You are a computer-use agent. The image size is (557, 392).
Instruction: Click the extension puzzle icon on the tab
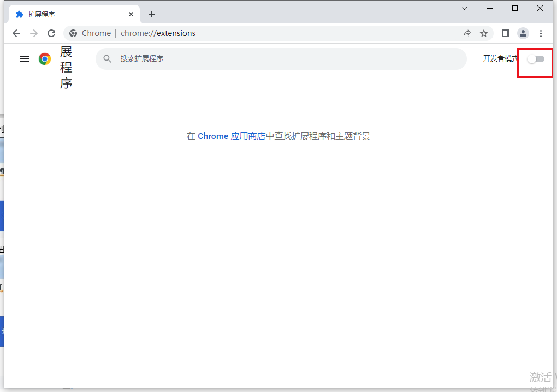19,14
